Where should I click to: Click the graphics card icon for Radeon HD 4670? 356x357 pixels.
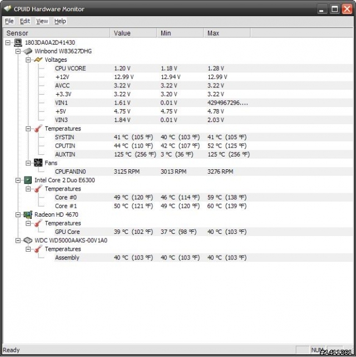tap(28, 214)
